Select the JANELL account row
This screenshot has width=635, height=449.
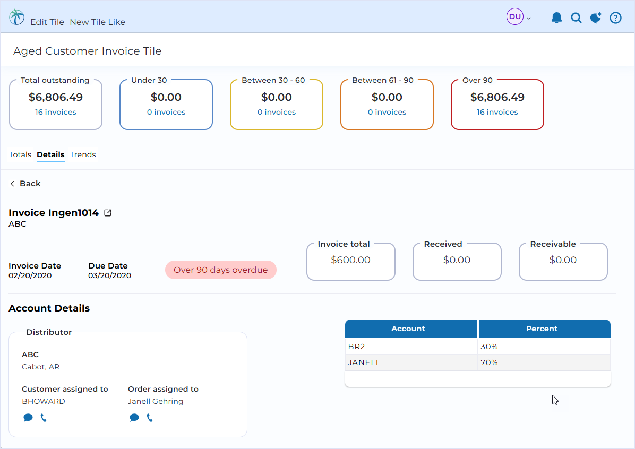tap(477, 362)
